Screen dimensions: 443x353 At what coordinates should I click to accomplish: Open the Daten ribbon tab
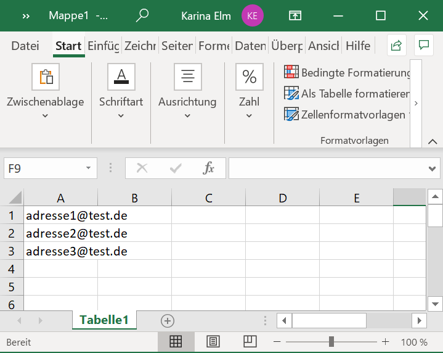coord(250,46)
